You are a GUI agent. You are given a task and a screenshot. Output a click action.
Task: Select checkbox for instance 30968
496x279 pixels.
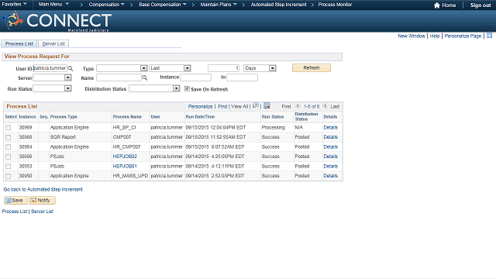[9, 137]
